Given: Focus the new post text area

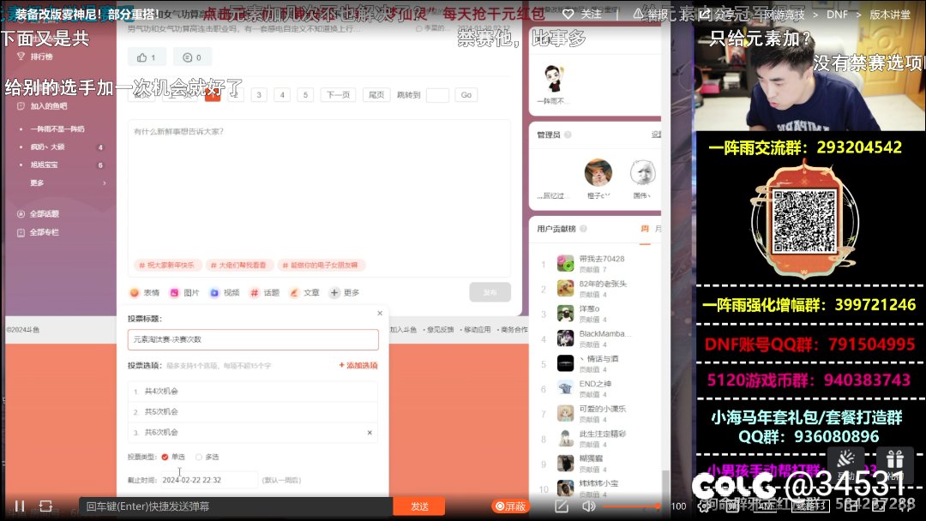Looking at the screenshot, I should click(x=319, y=189).
